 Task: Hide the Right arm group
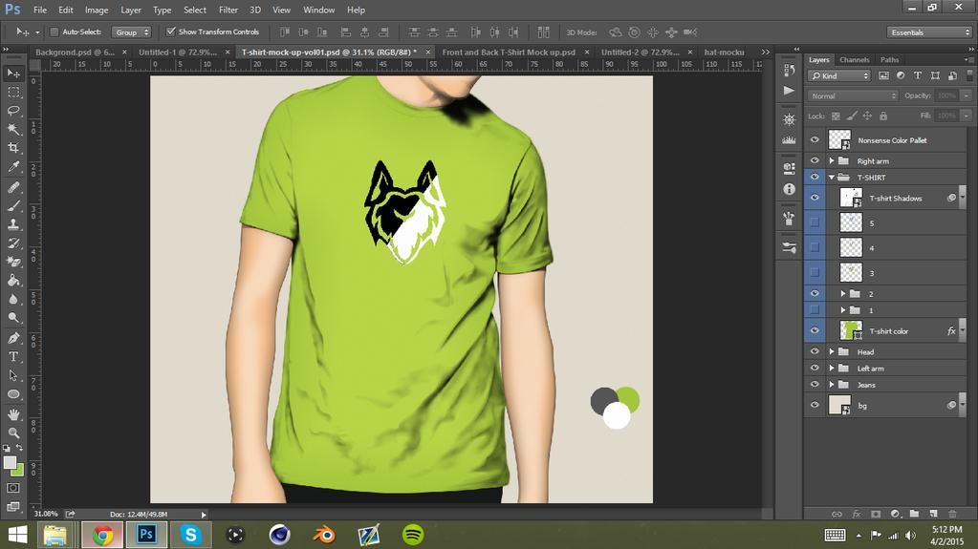[814, 160]
